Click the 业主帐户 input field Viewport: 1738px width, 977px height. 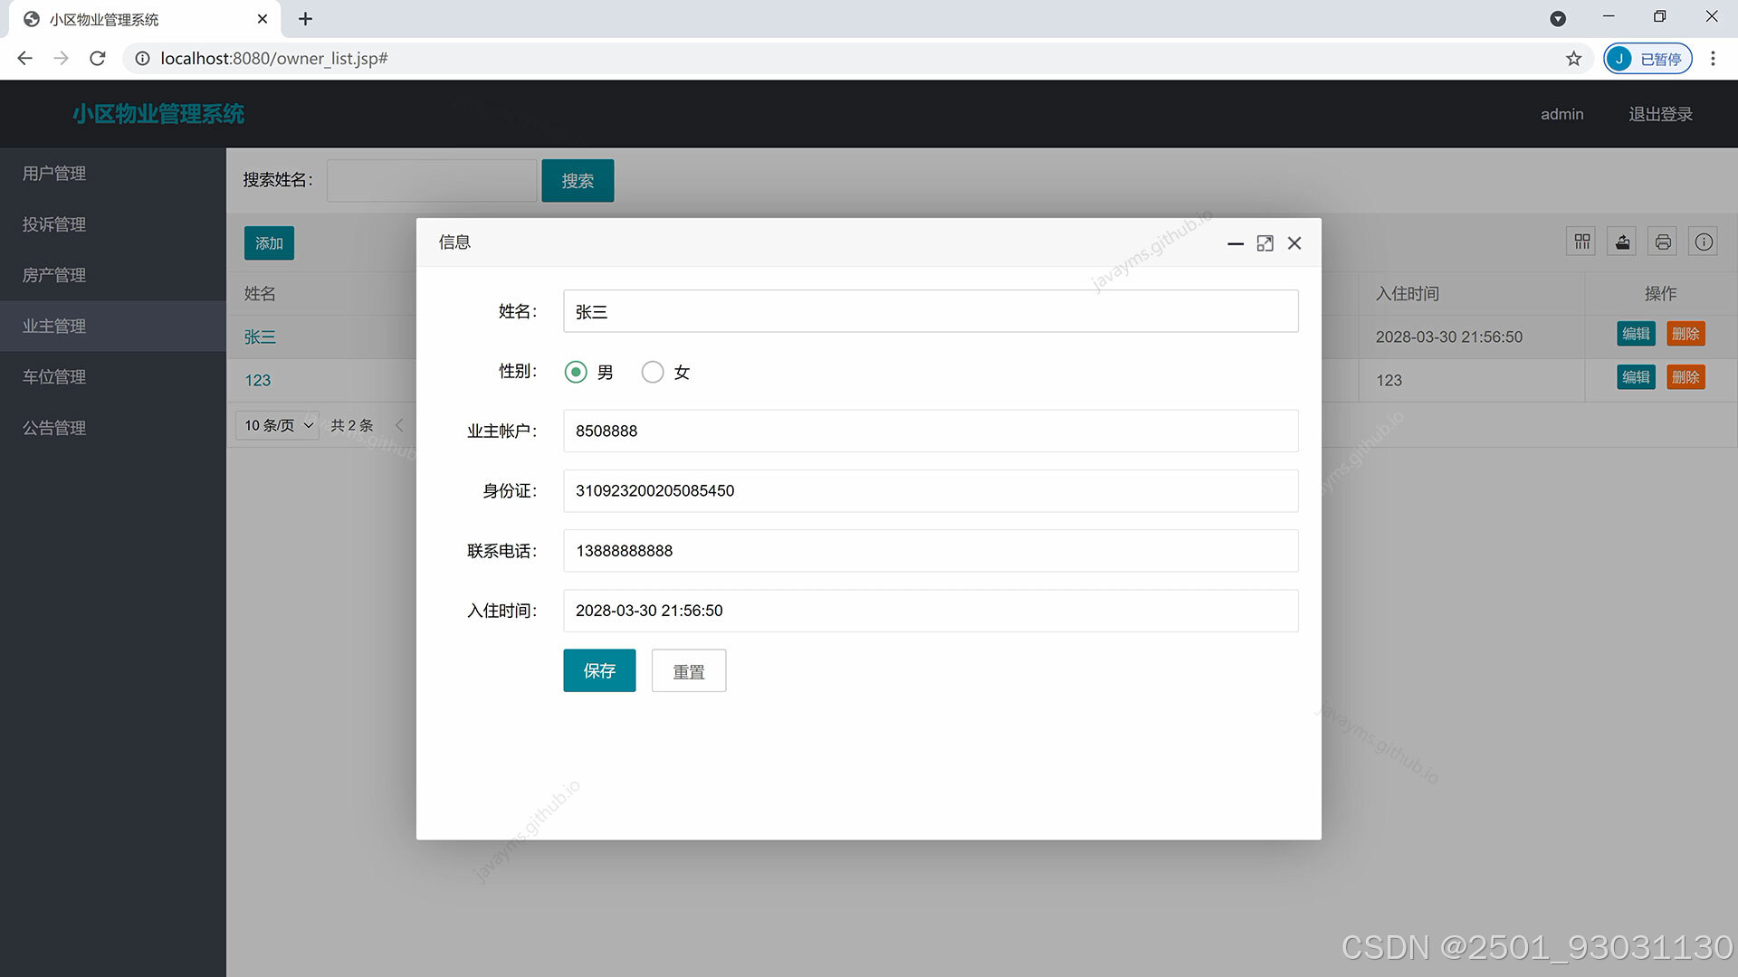click(931, 431)
